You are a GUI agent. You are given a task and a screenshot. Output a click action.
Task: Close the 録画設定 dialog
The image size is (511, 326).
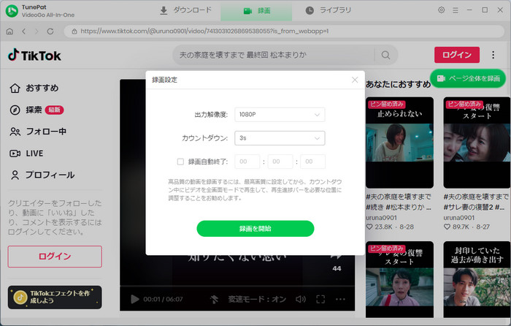pos(355,80)
